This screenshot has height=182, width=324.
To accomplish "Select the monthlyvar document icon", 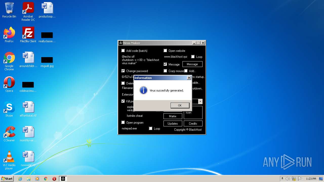I will (28, 134).
